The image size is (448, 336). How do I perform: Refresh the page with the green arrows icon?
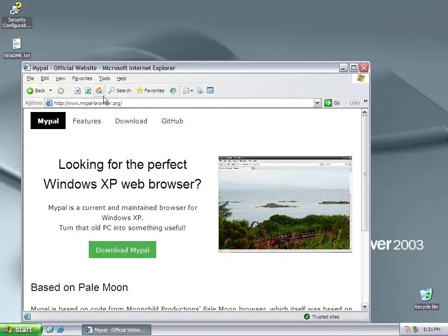click(88, 91)
